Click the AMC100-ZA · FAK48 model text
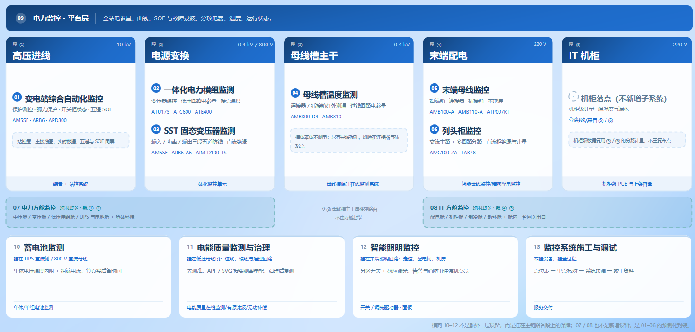Viewport: 695px width, 332px height. click(453, 153)
